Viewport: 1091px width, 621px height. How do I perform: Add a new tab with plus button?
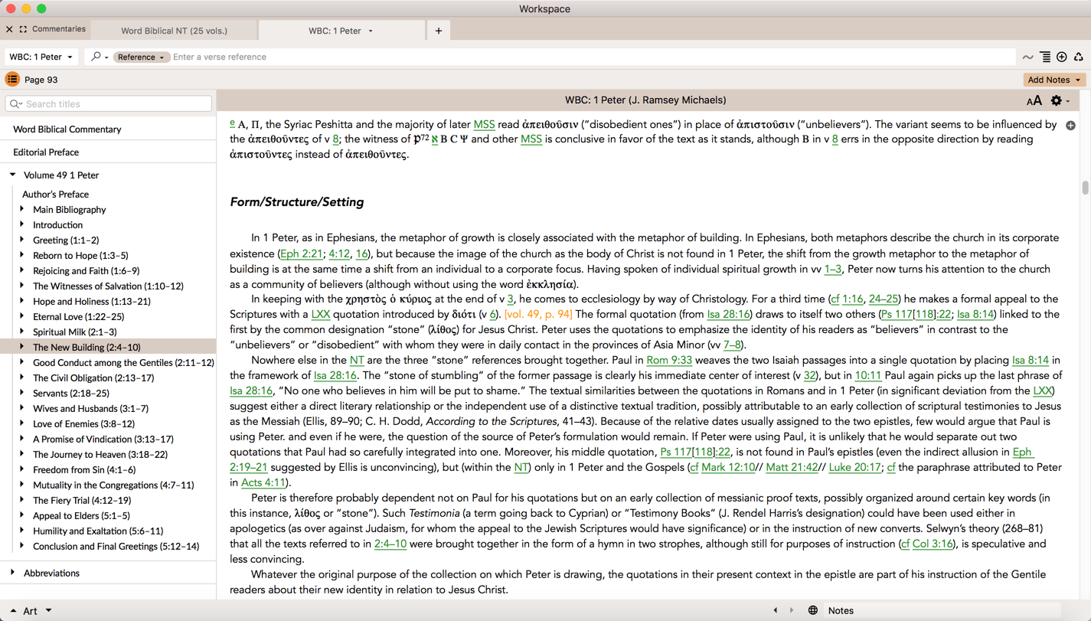(439, 31)
